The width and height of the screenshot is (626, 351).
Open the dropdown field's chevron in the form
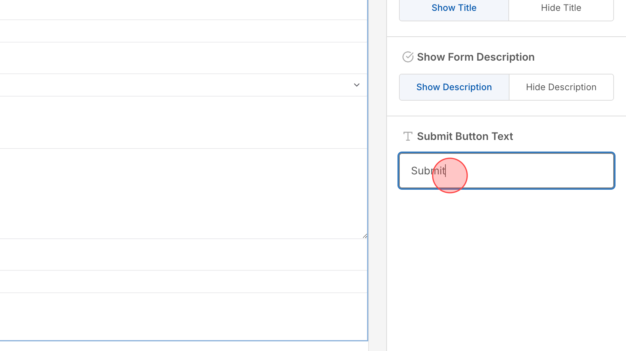356,85
